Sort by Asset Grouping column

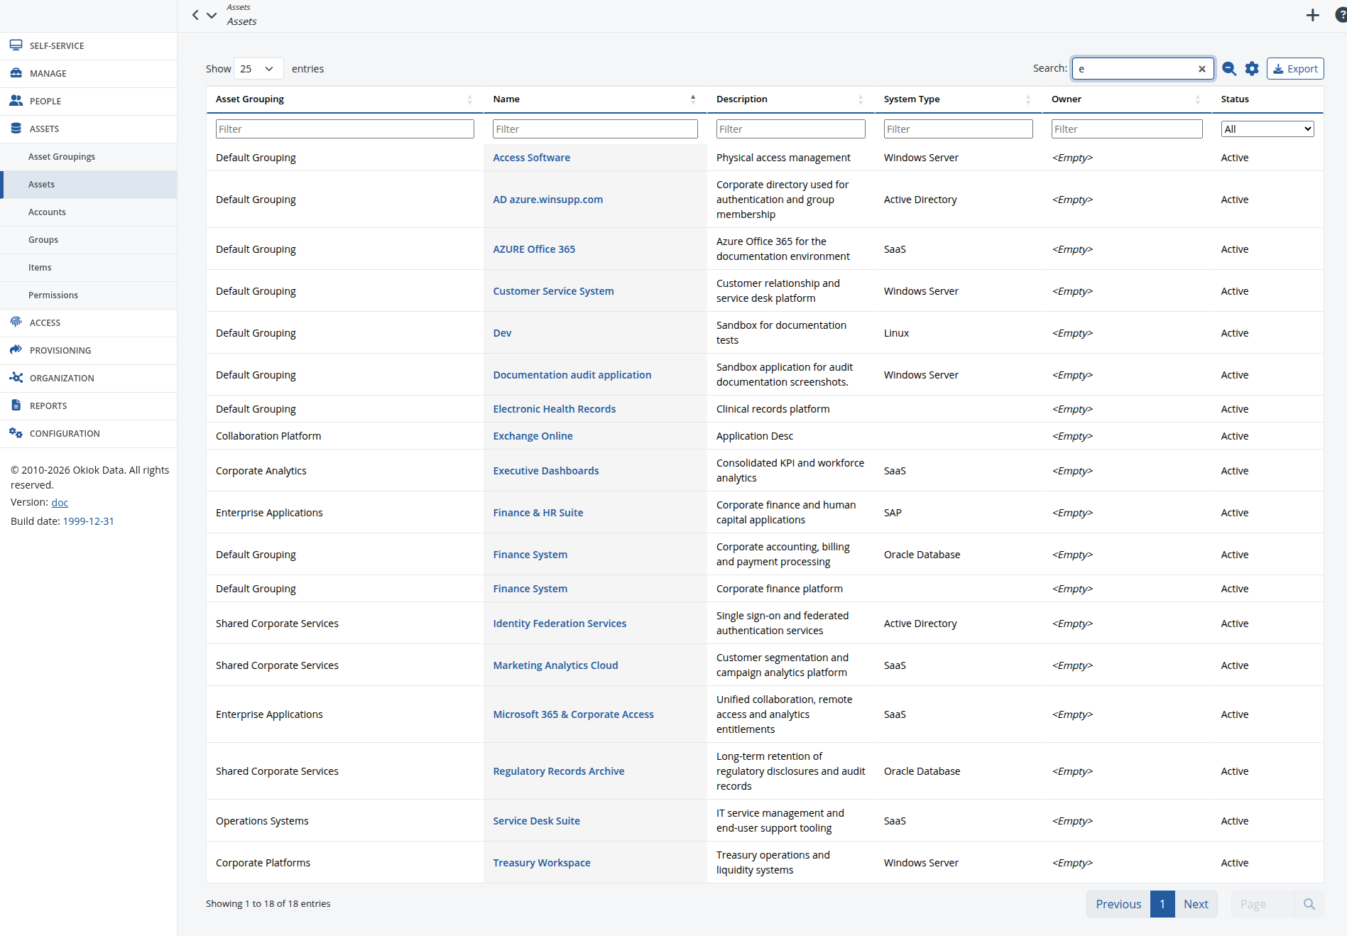click(x=344, y=99)
